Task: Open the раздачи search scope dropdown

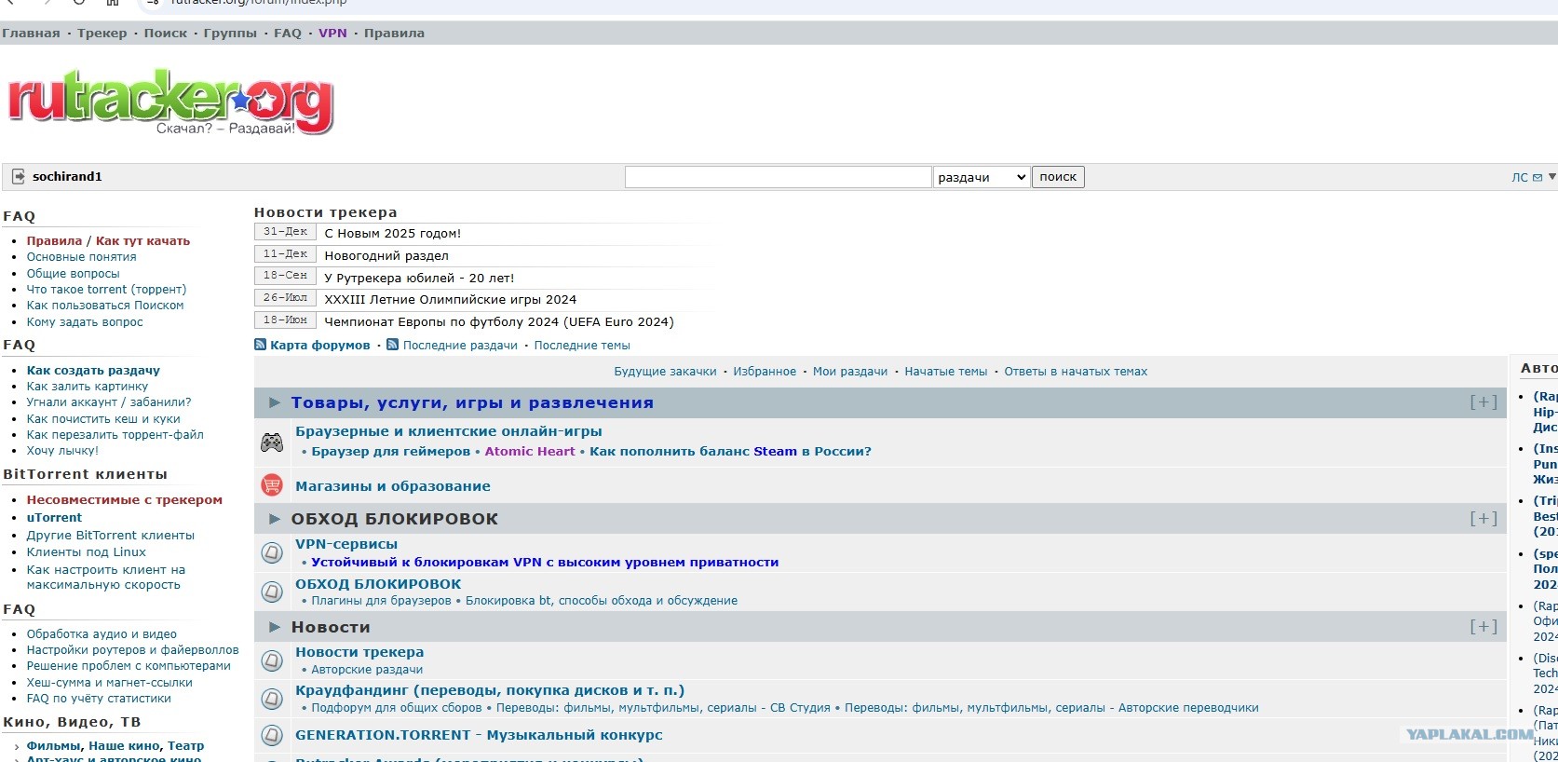Action: pyautogui.click(x=982, y=177)
